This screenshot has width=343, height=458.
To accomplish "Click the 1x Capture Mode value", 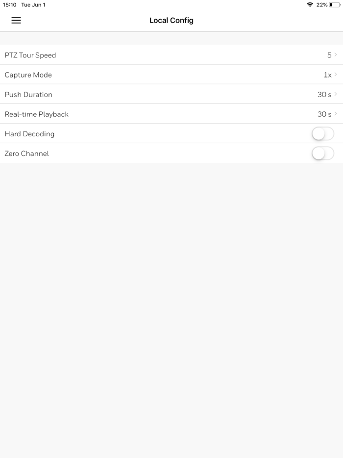I will click(x=326, y=75).
